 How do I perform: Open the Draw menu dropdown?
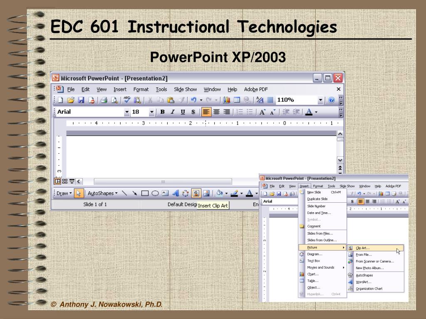(64, 193)
